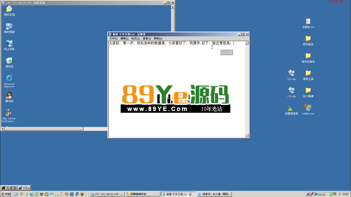Screen dimensions: 351x197
Task: Open the 记事本.txt file icon
Action: pos(308,21)
